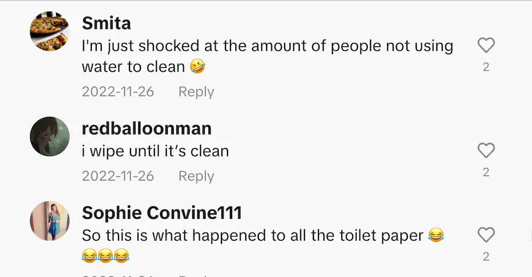Heart Sophie Convine111's toilet paper comment
532x277 pixels.
[486, 236]
